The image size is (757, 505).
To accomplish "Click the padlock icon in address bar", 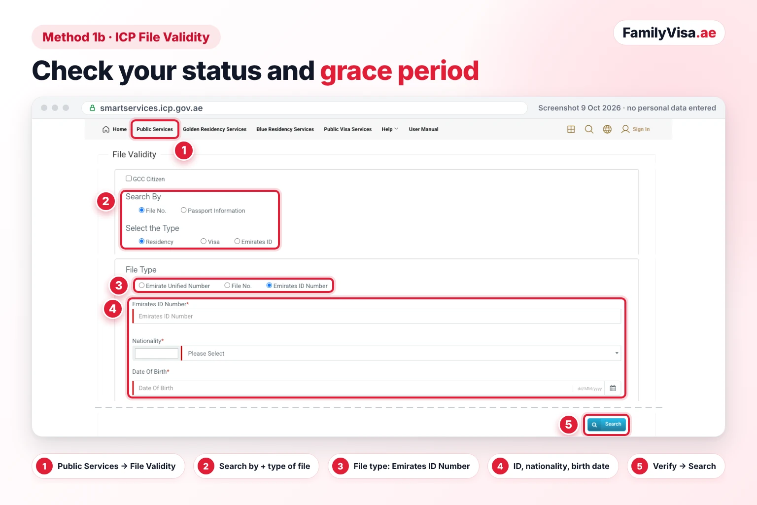I will point(92,108).
